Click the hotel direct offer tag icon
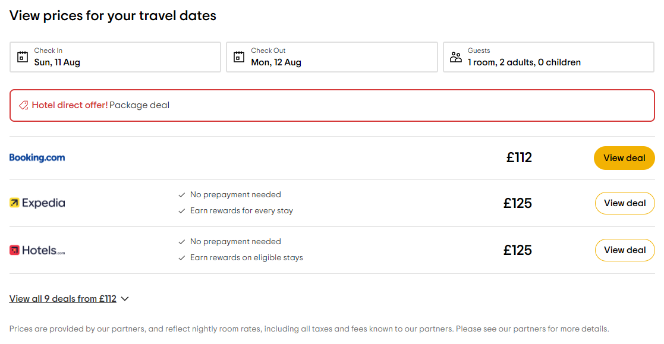The width and height of the screenshot is (664, 344). 24,105
